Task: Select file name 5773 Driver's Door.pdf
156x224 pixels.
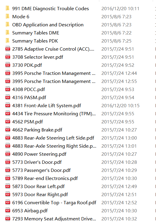Action: pos(37,162)
